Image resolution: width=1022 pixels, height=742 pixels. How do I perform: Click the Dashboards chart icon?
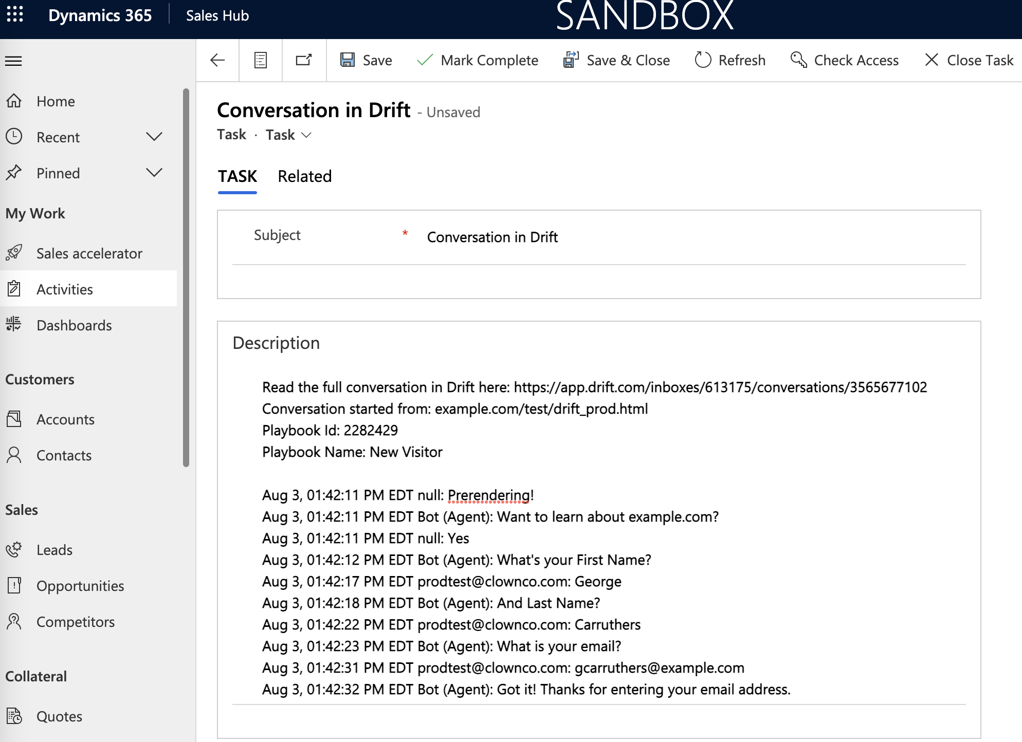(x=14, y=325)
